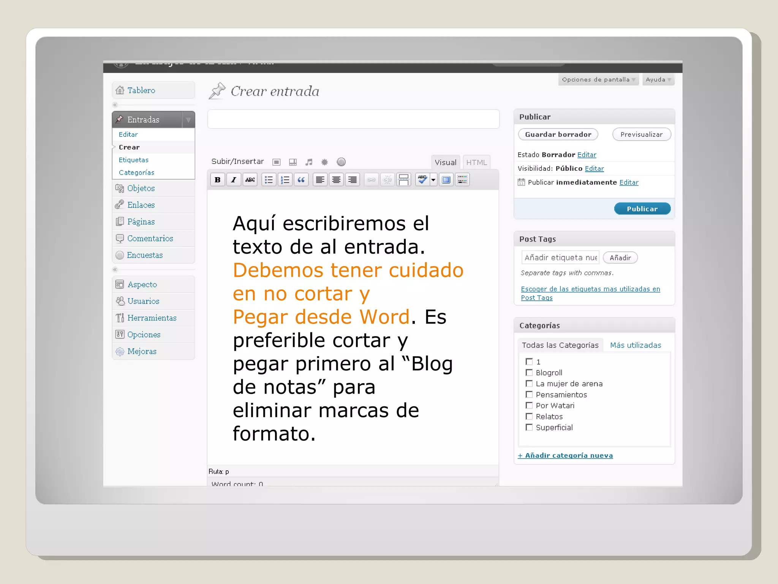
Task: Switch to the HTML editor tab
Action: [x=476, y=162]
